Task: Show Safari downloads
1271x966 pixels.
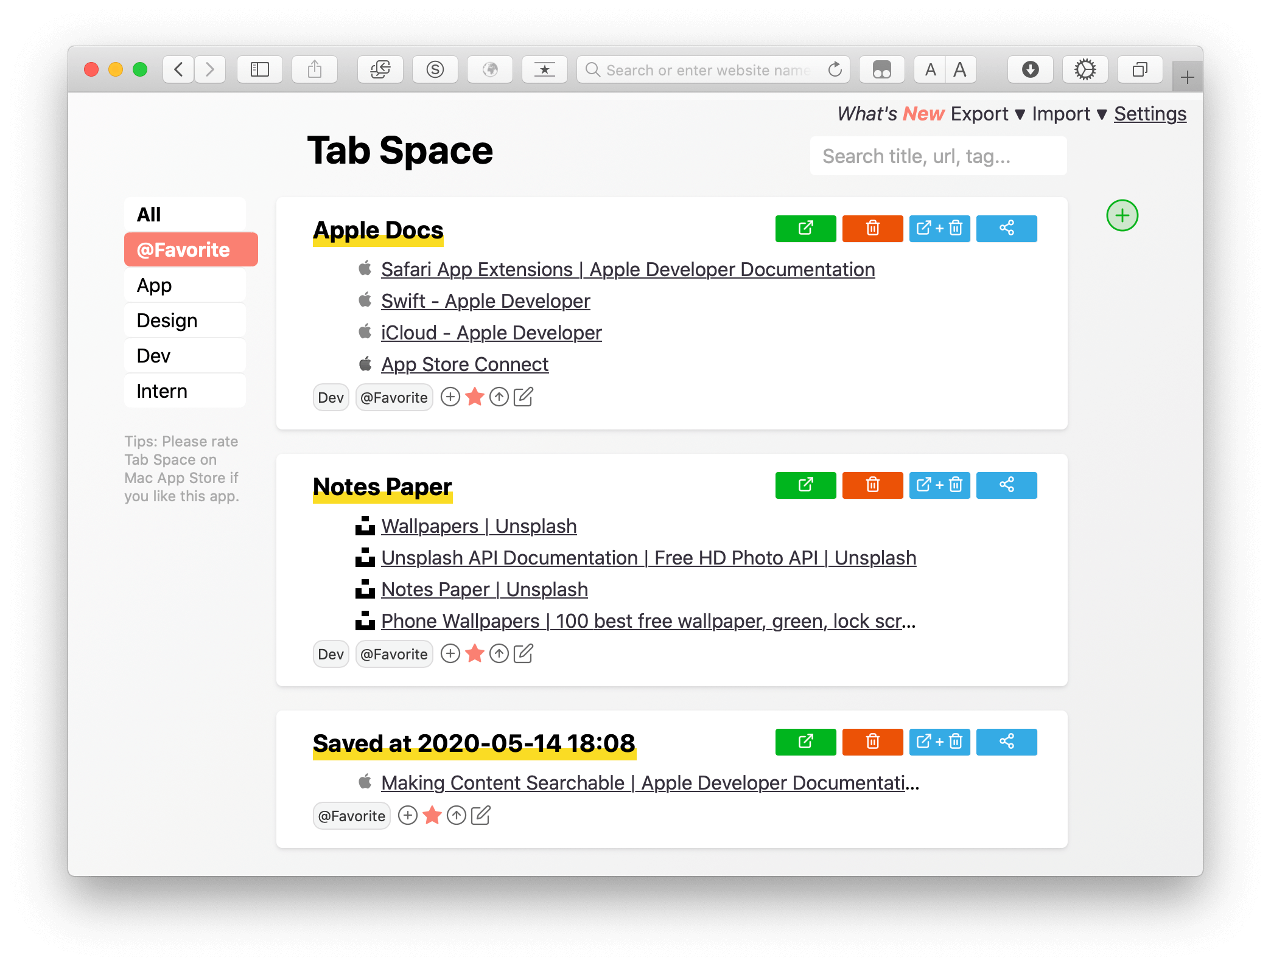Action: click(x=1030, y=69)
